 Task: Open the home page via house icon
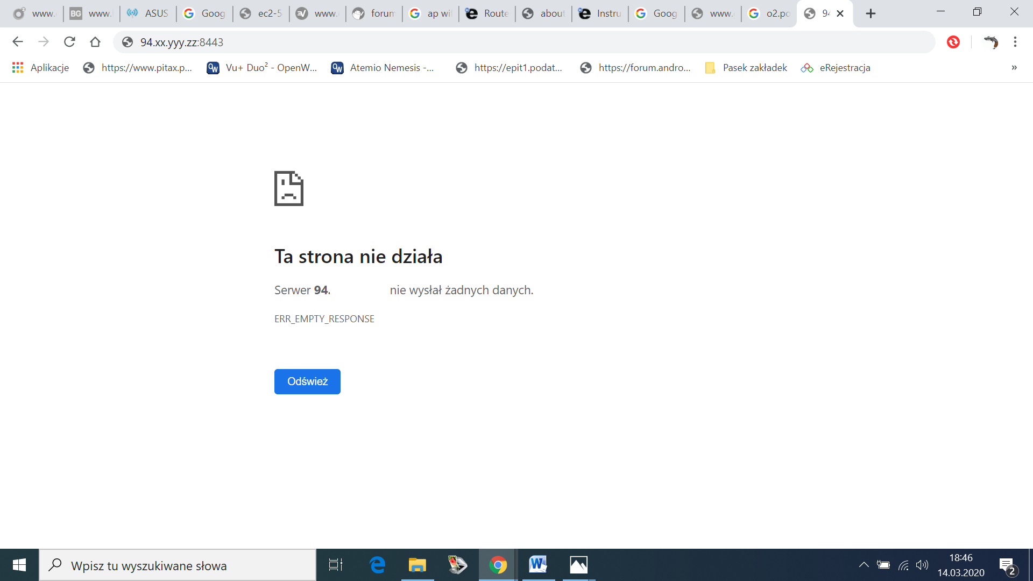[x=95, y=42]
